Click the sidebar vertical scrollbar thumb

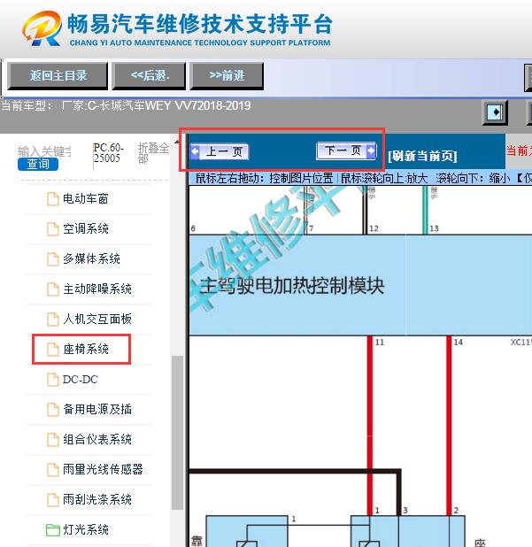click(x=177, y=433)
